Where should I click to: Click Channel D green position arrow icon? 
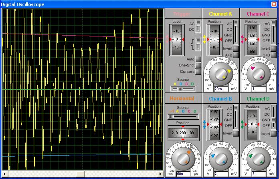tap(242, 125)
